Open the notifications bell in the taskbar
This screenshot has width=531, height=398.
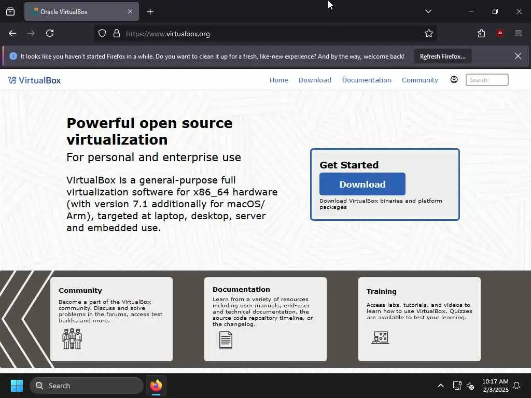[x=516, y=386]
